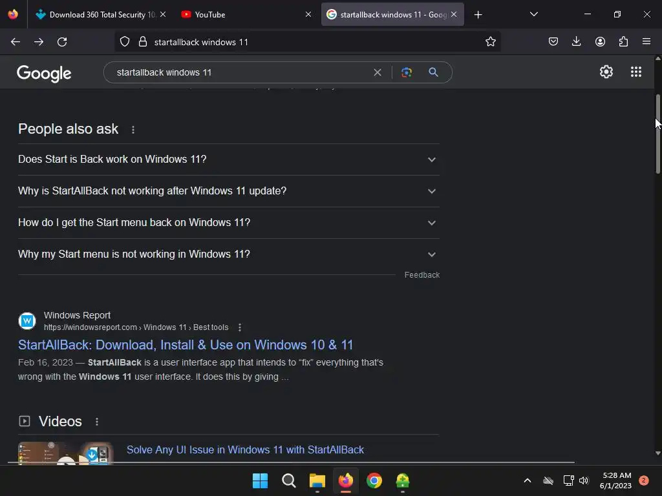Open Google quick settings gear
This screenshot has width=662, height=496.
coord(606,72)
